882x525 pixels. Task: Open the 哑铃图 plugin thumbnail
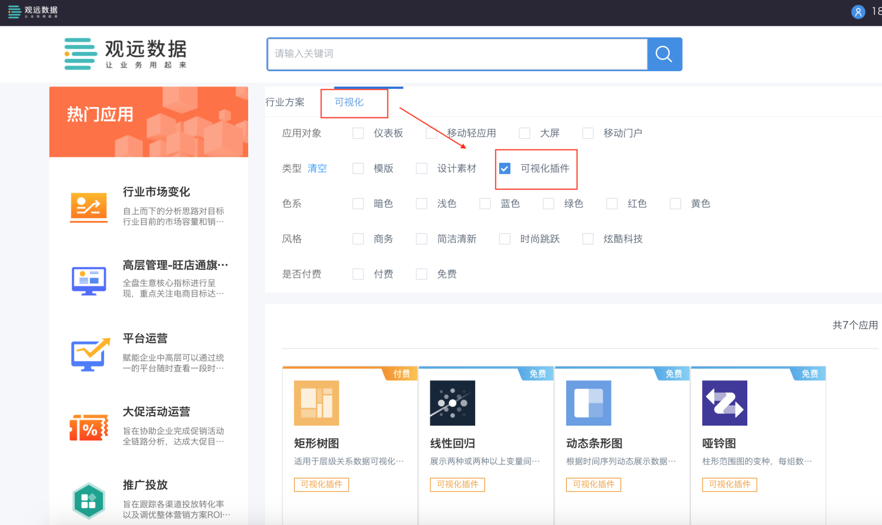pyautogui.click(x=724, y=403)
